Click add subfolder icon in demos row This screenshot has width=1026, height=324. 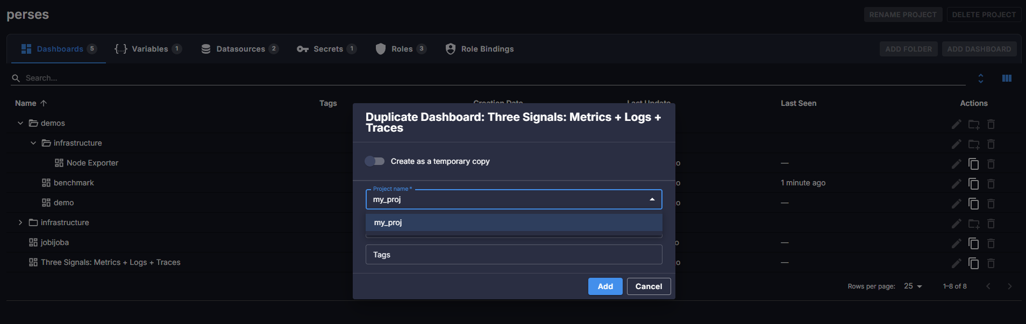[x=974, y=124]
